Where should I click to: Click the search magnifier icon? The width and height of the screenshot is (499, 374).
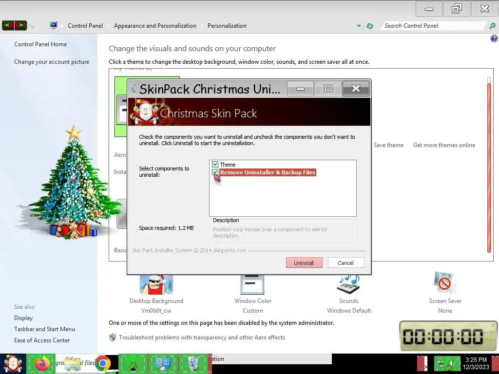click(x=492, y=26)
